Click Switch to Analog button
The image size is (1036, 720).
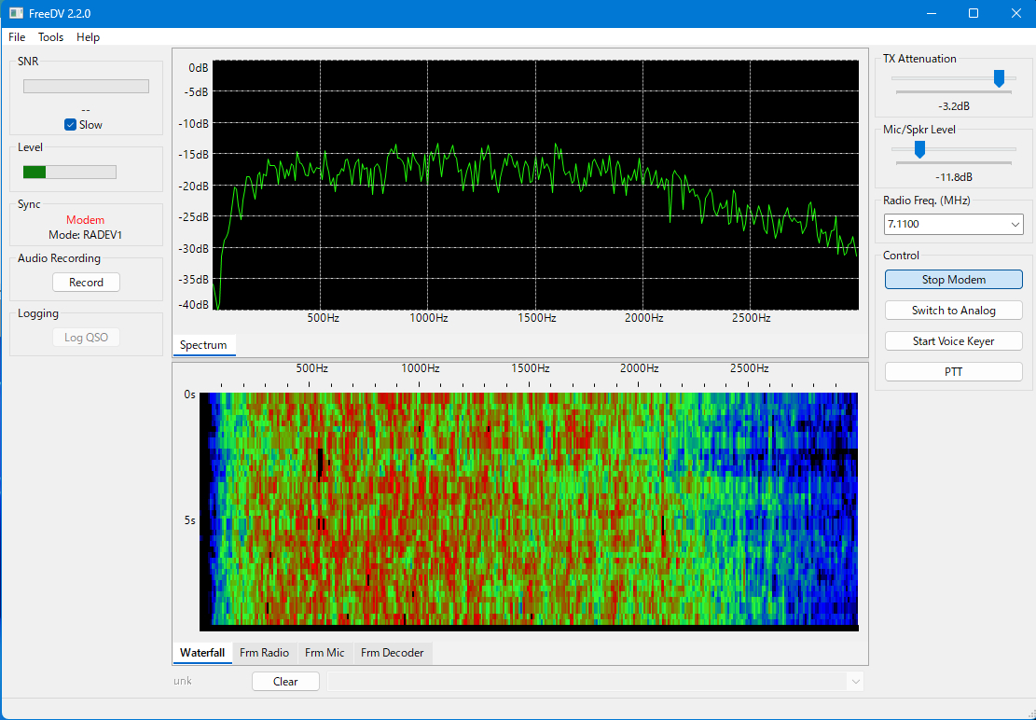coord(953,311)
